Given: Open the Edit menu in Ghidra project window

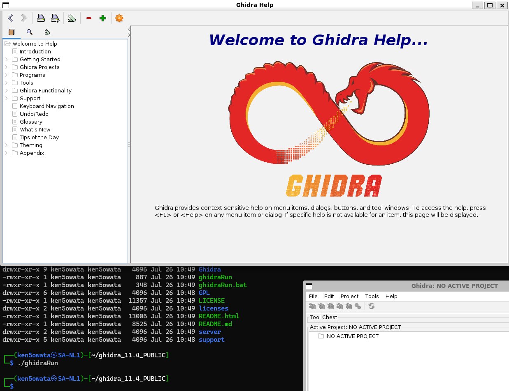Looking at the screenshot, I should pos(329,296).
